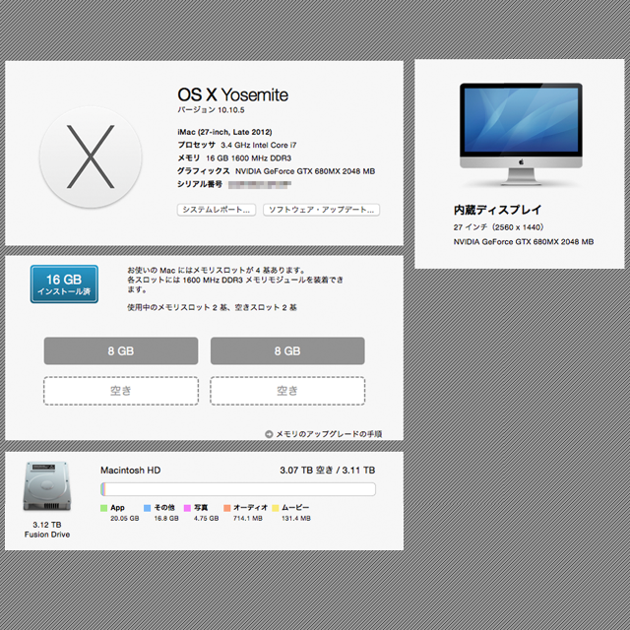
Task: Click the arrow icon beside memory upgrade link
Action: (x=269, y=434)
